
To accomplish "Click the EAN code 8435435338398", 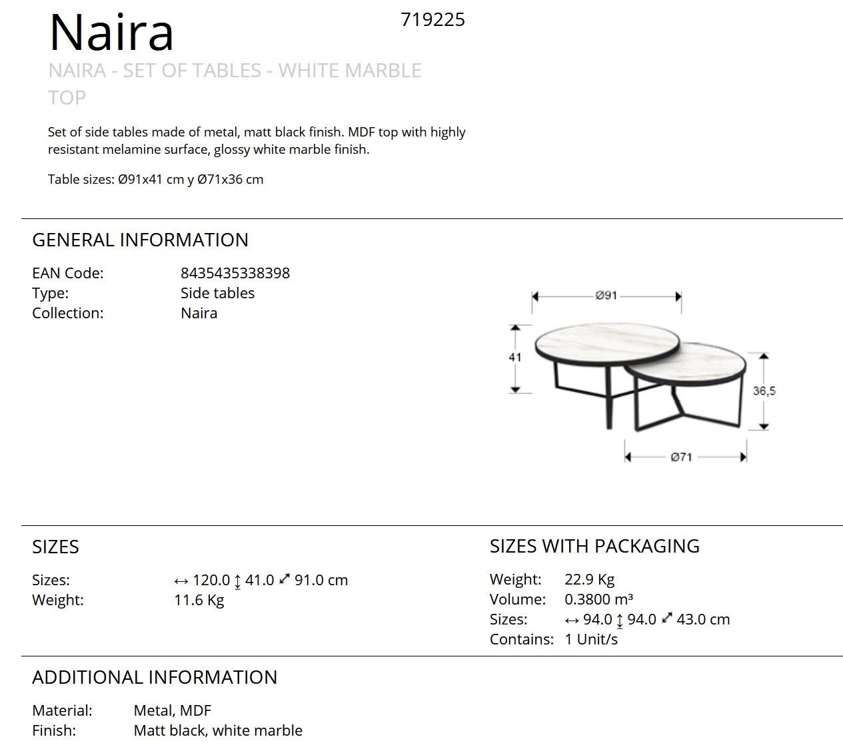I will pyautogui.click(x=235, y=273).
